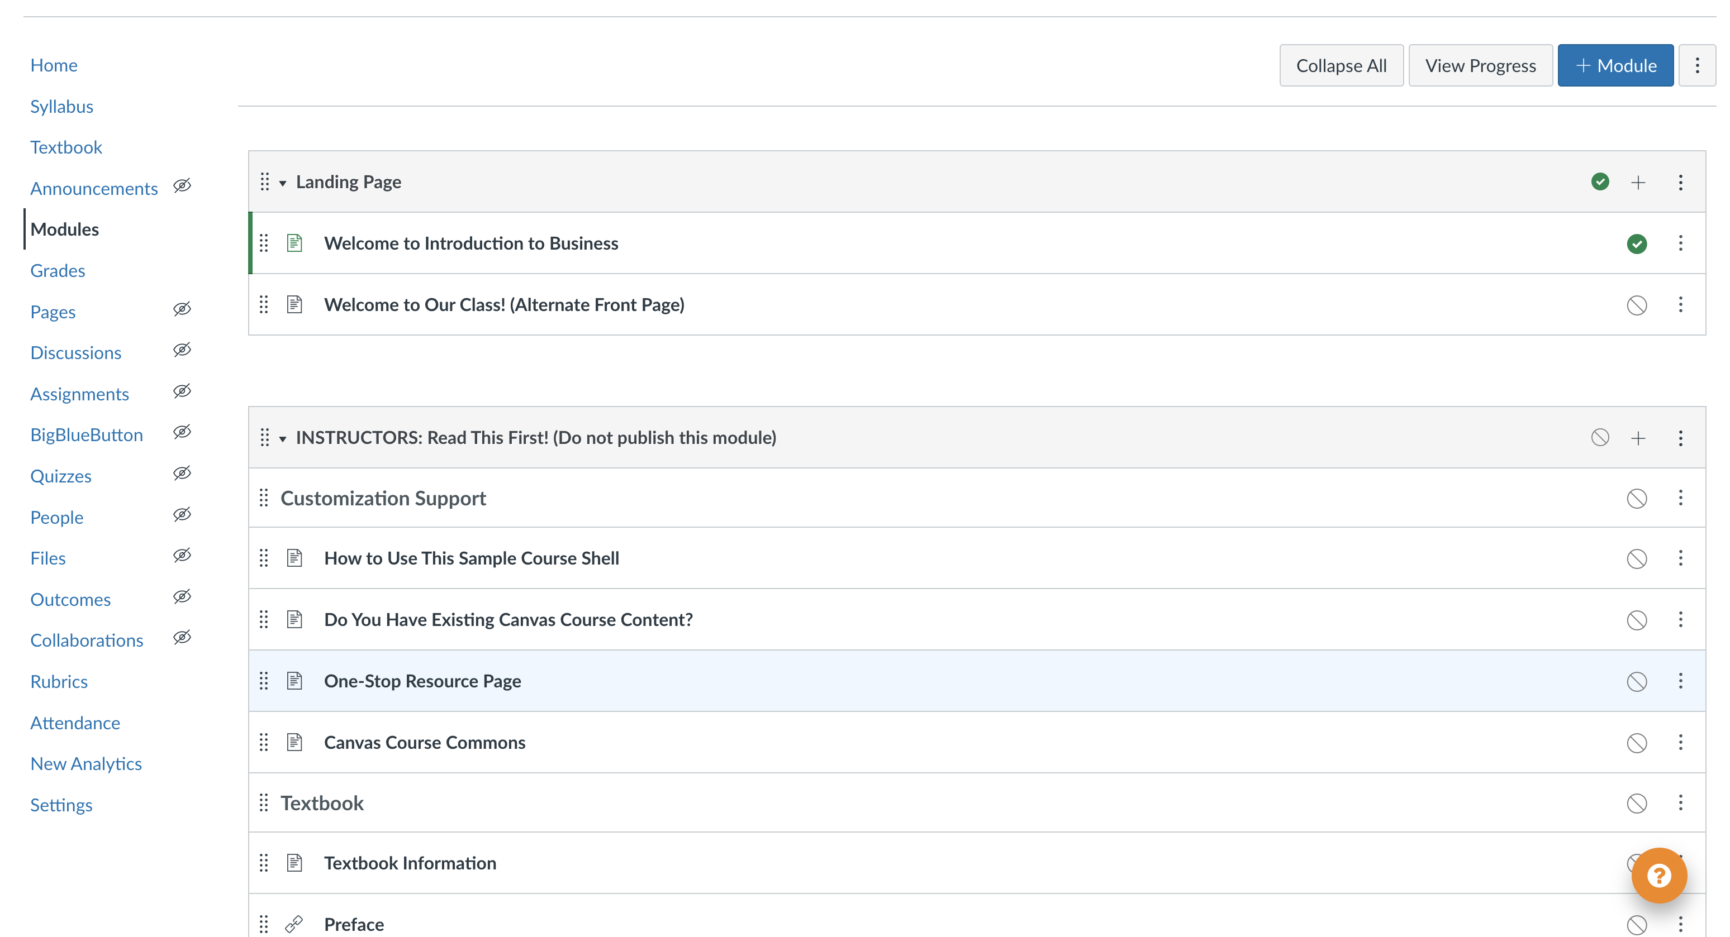
Task: Publish Welcome to Our Class alternate page
Action: tap(1637, 305)
